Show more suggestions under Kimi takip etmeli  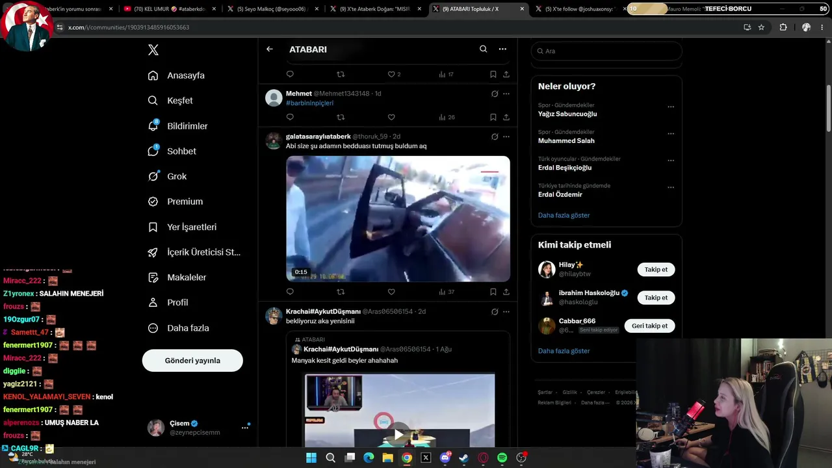pyautogui.click(x=564, y=351)
